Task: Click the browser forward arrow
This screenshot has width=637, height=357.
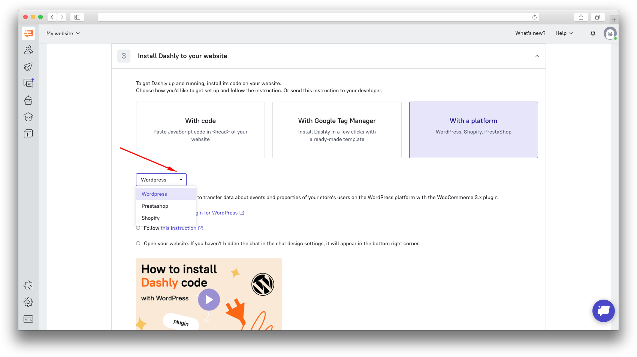Action: (x=62, y=17)
